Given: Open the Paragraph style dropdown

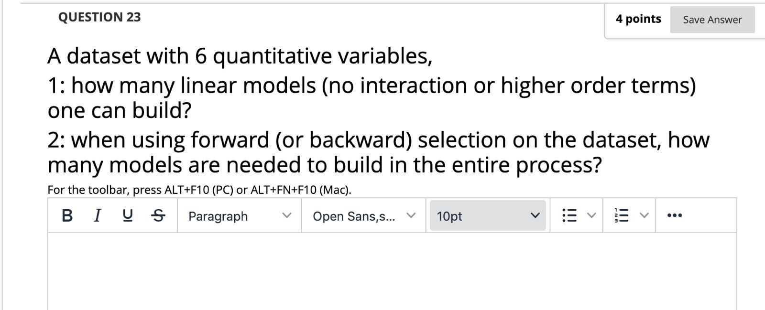Looking at the screenshot, I should pyautogui.click(x=239, y=216).
